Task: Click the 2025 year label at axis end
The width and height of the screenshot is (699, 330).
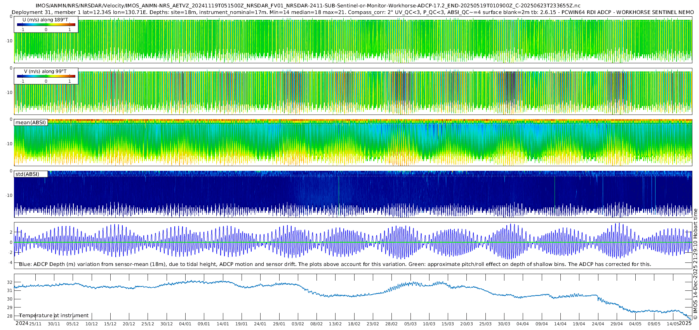Action: coord(685,323)
